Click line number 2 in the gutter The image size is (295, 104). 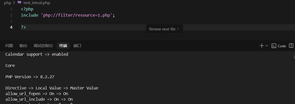[x=11, y=15]
